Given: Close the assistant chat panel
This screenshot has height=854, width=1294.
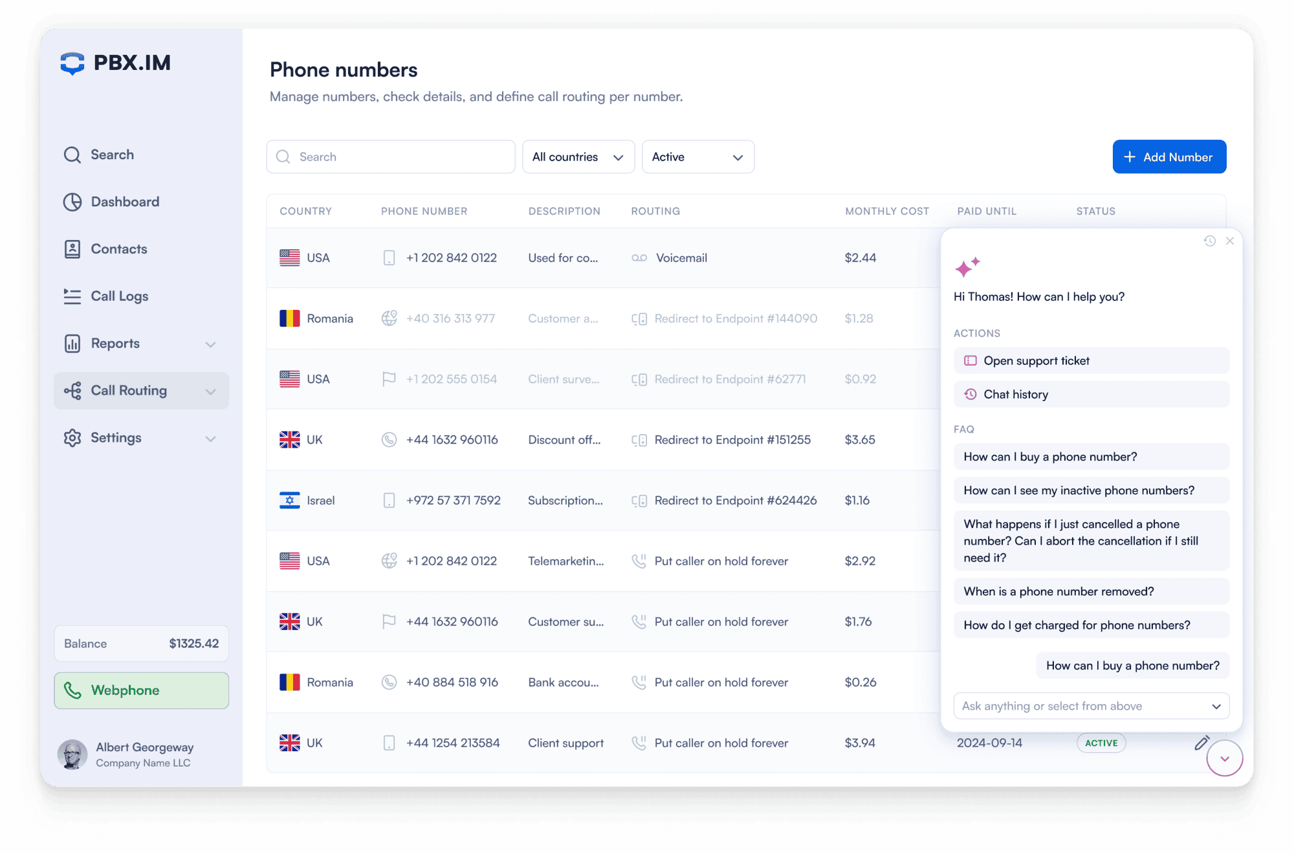Looking at the screenshot, I should click(1230, 241).
